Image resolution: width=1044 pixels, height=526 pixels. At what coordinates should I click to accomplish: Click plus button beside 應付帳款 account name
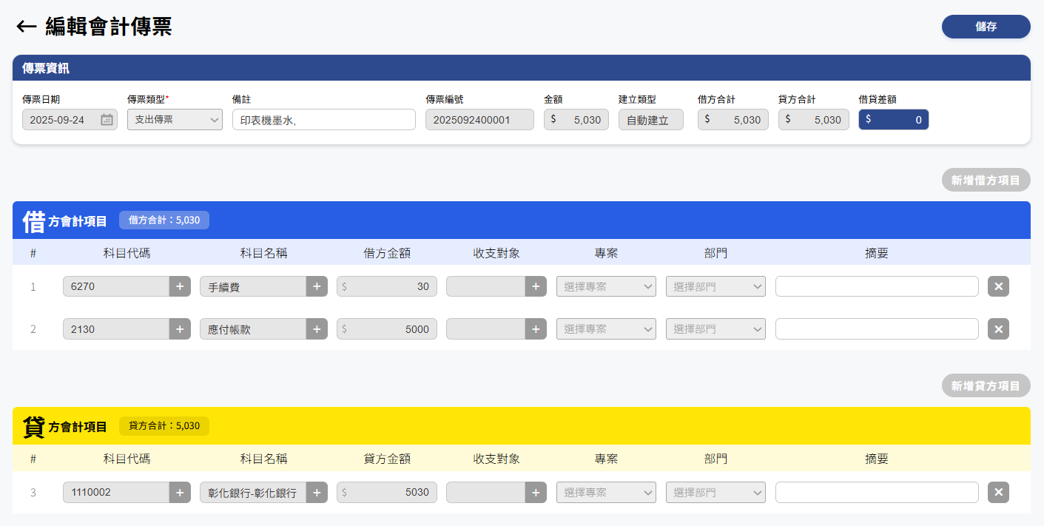pos(317,329)
